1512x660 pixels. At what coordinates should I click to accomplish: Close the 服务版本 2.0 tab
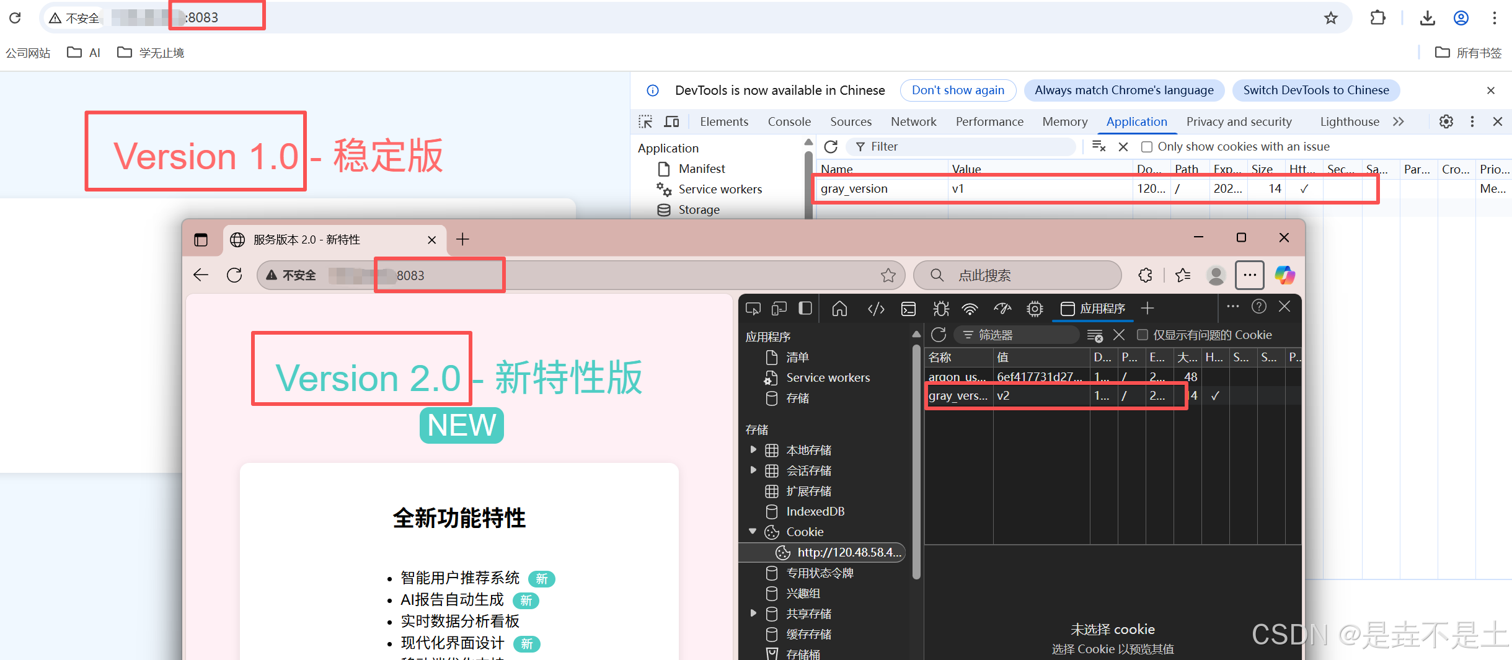pyautogui.click(x=431, y=239)
